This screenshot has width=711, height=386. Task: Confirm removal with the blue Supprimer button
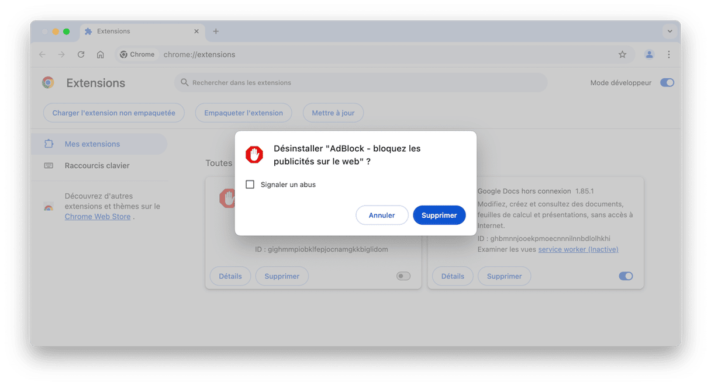click(439, 215)
